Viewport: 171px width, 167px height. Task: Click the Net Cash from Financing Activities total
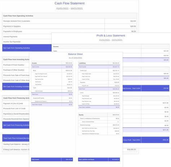(x=16, y=125)
